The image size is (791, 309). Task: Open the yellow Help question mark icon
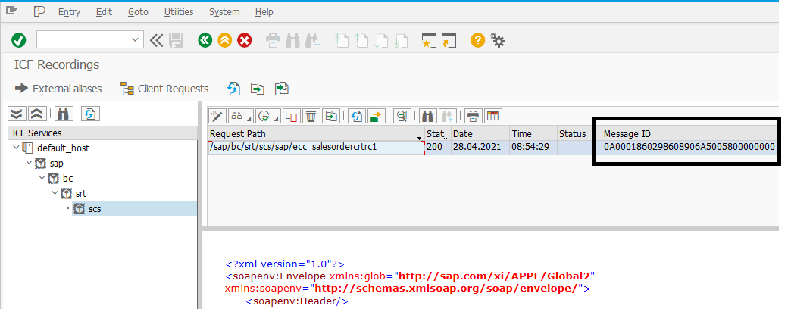477,40
